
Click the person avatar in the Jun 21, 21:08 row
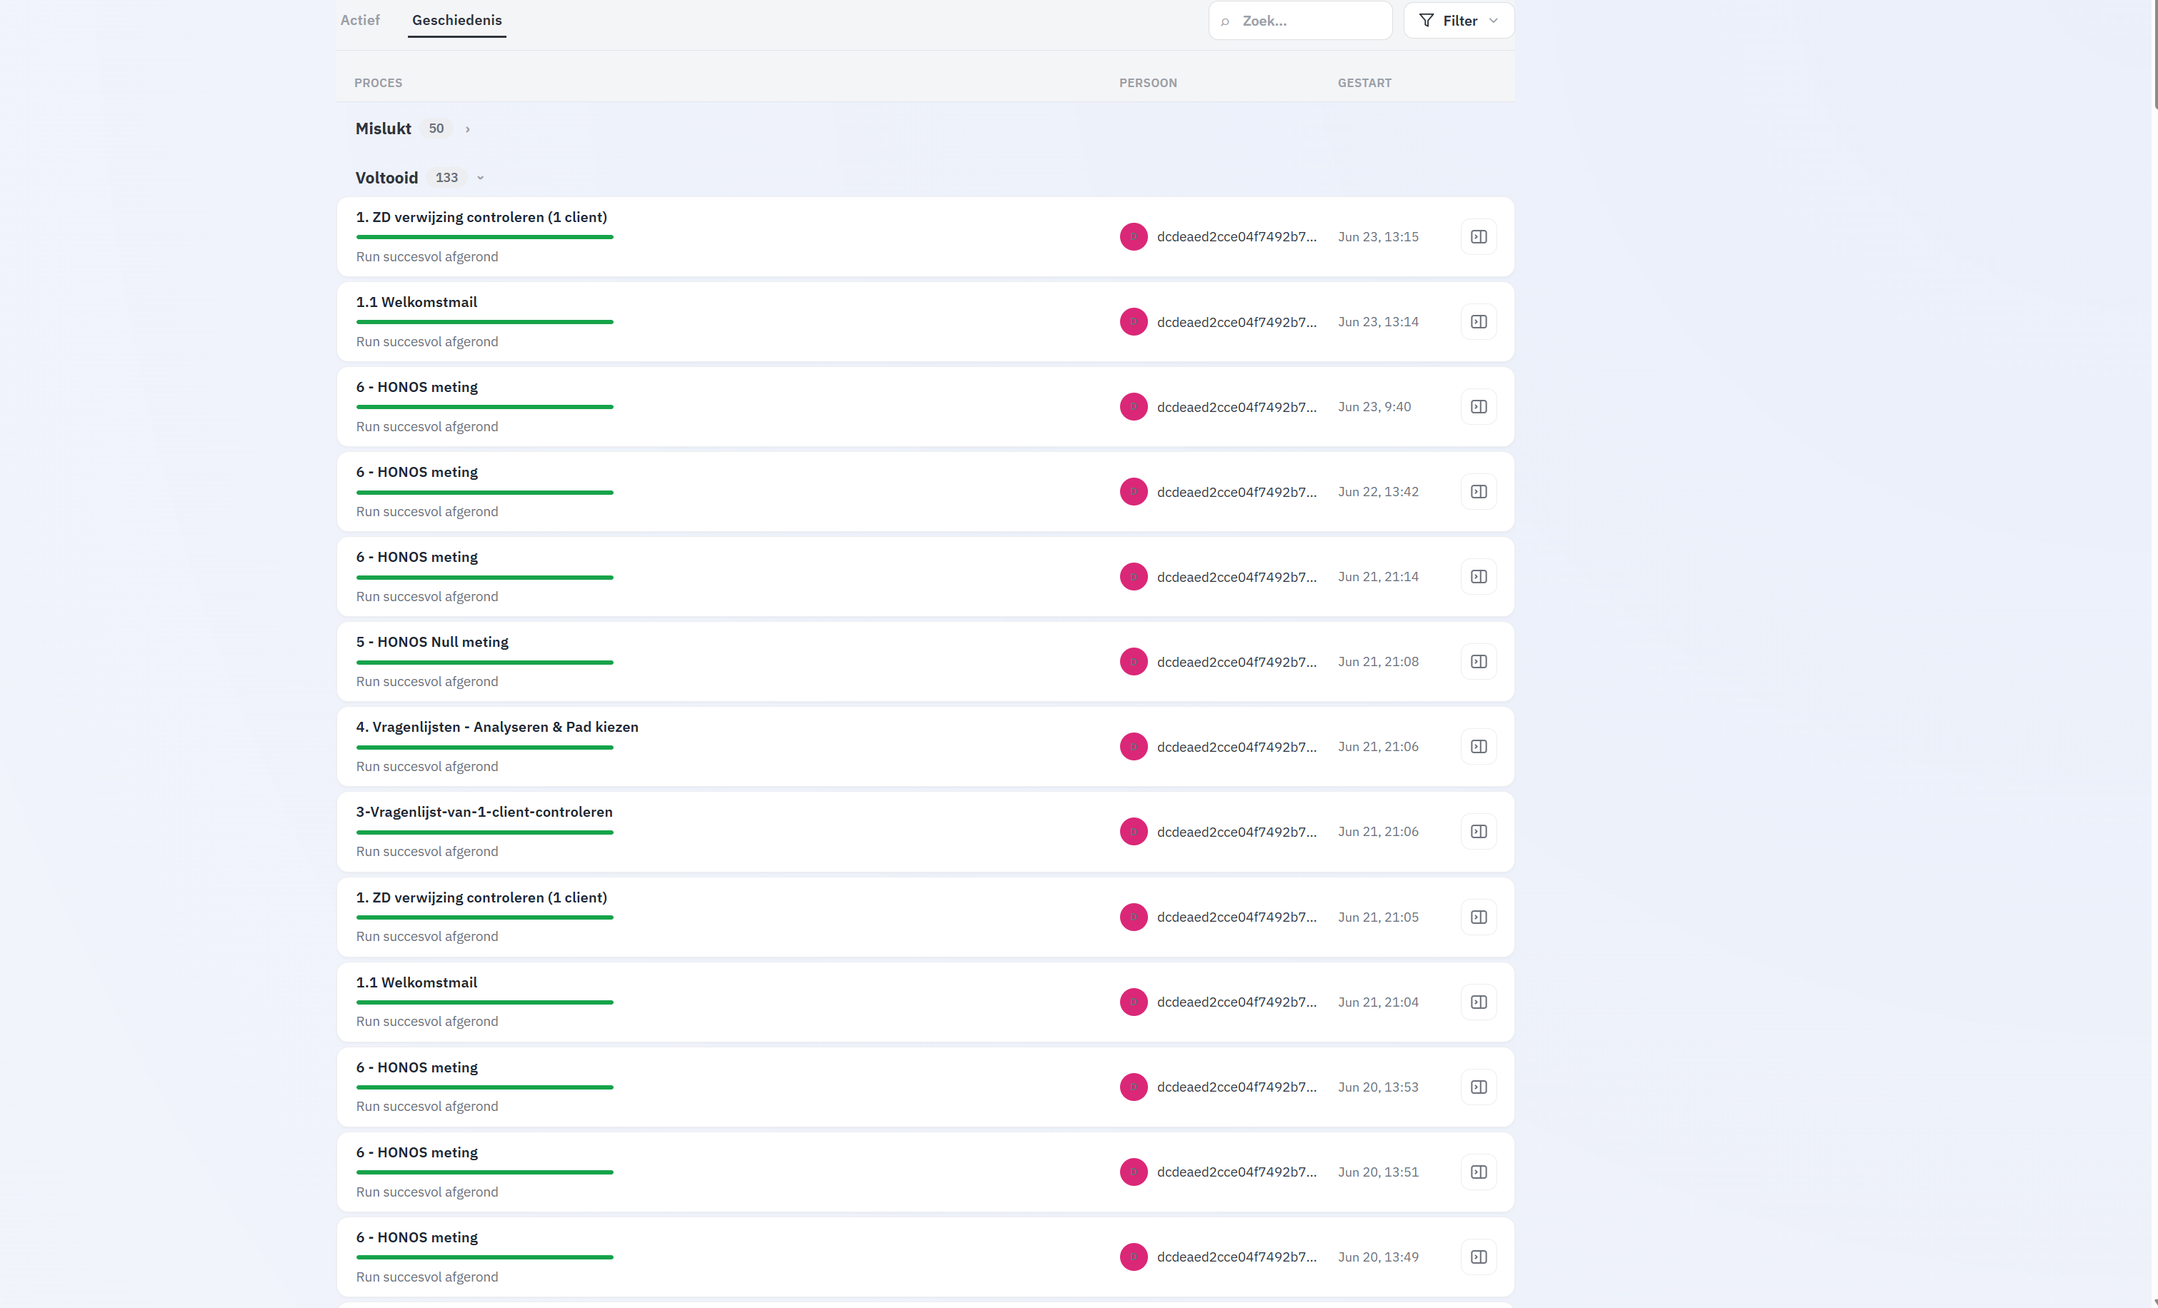pos(1134,661)
